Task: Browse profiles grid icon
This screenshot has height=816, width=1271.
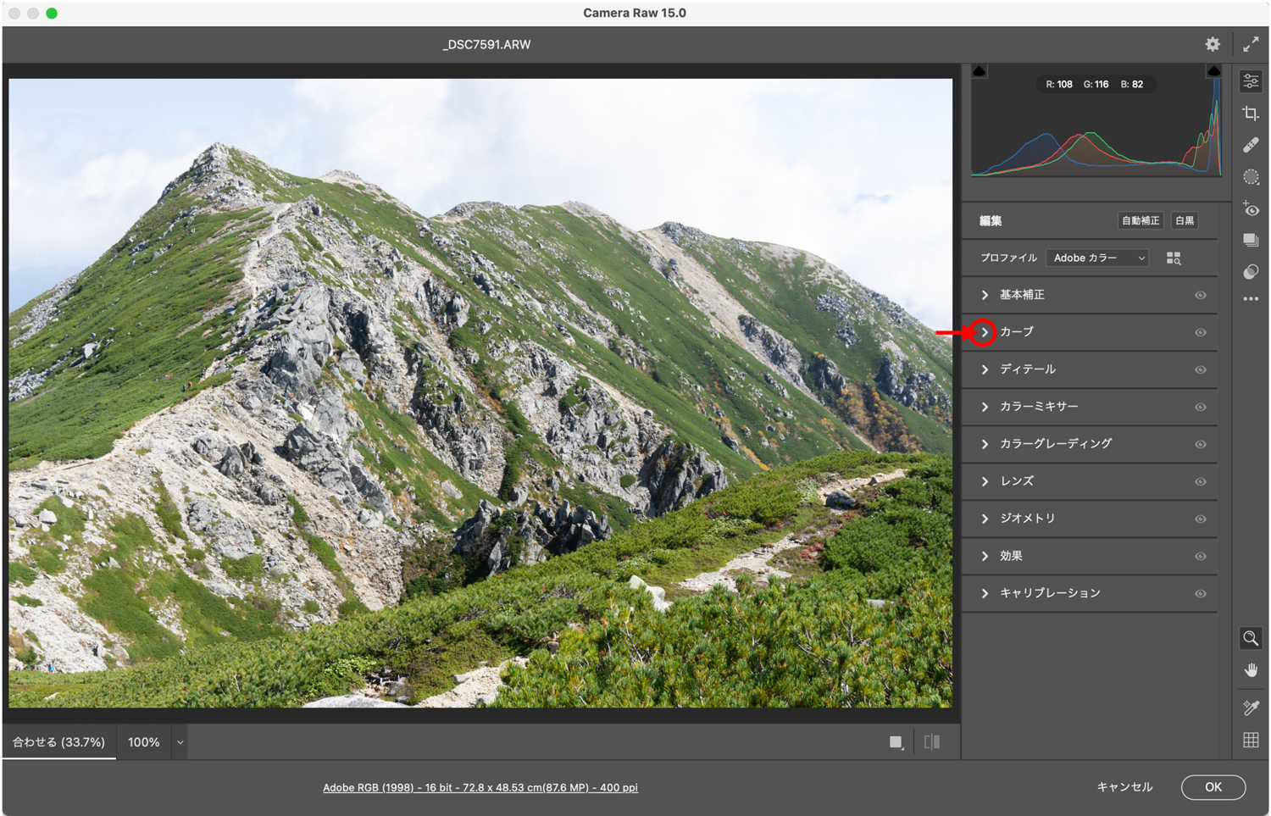Action: (1174, 258)
